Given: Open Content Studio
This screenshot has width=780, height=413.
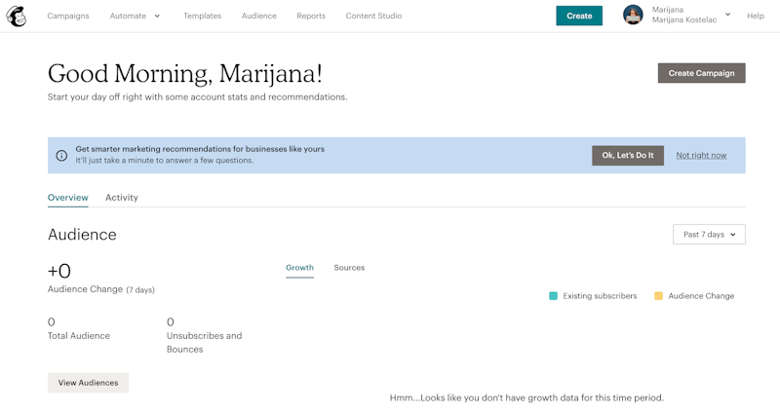Looking at the screenshot, I should point(373,16).
